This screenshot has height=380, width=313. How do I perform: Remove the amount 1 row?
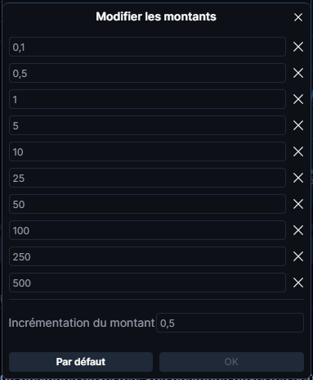[x=298, y=99]
